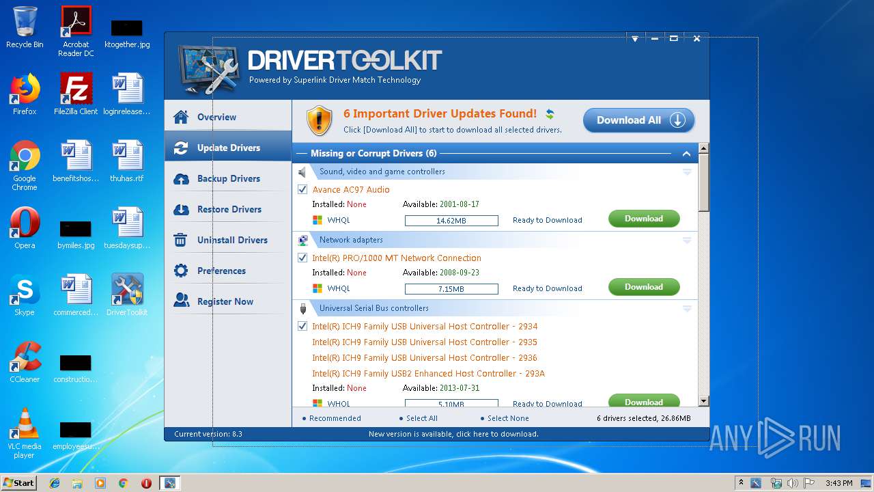Viewport: 874px width, 492px height.
Task: Download the Avance AC97 Audio driver
Action: (x=644, y=219)
